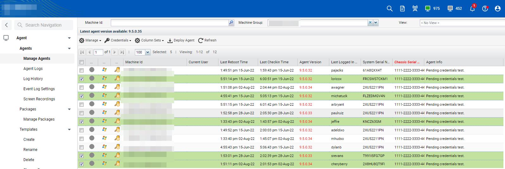Image resolution: width=505 pixels, height=169 pixels.
Task: Open Agent Logs in sidebar
Action: coord(33,69)
